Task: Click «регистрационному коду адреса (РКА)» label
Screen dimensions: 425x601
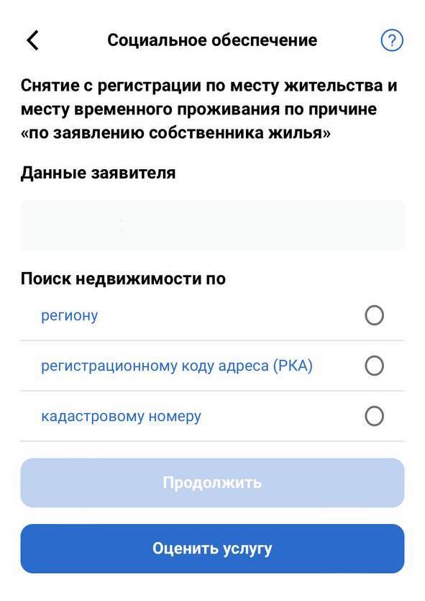Action: (x=177, y=366)
